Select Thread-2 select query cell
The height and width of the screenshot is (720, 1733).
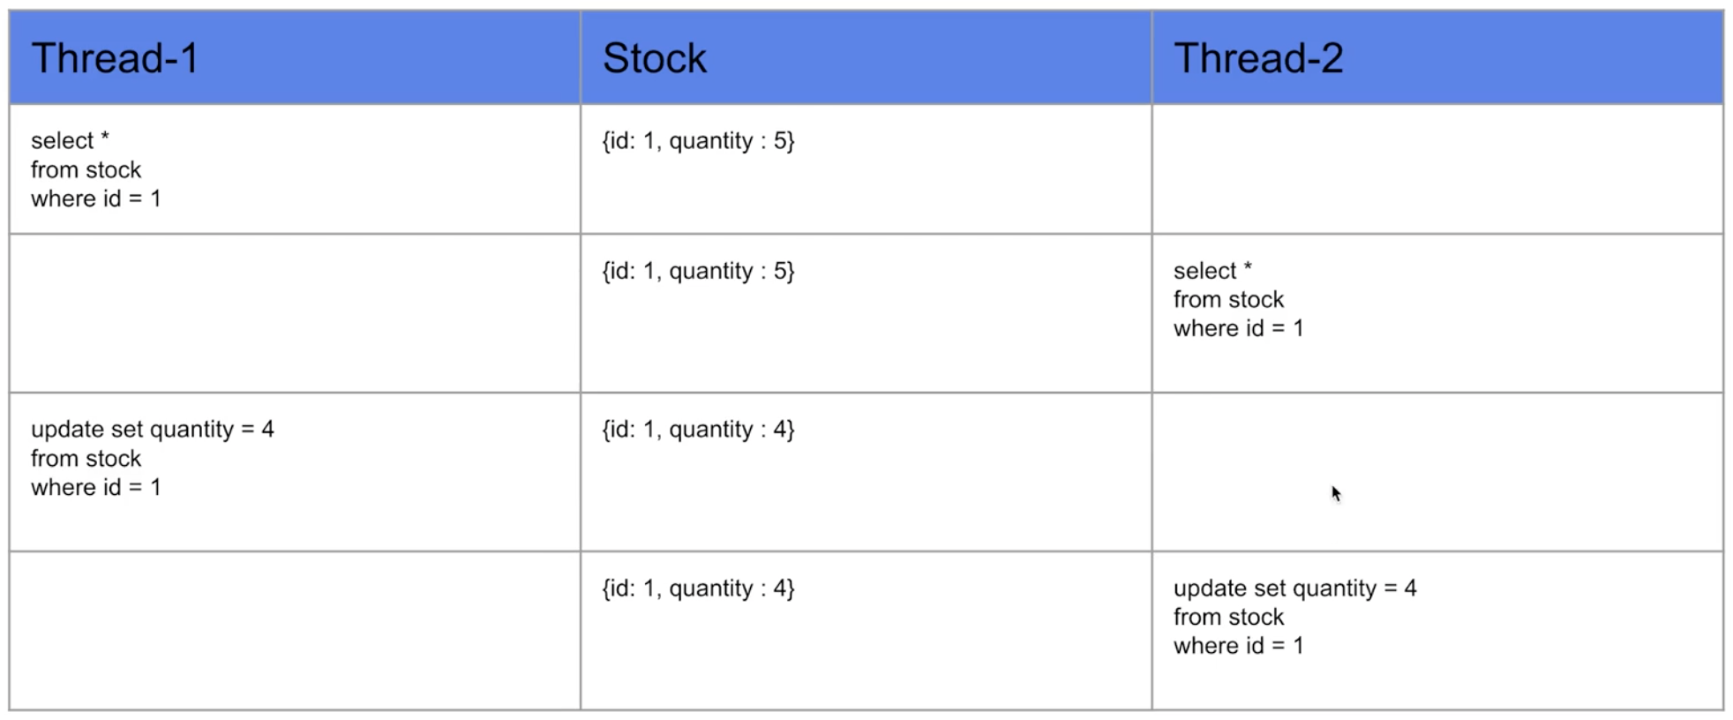1437,313
